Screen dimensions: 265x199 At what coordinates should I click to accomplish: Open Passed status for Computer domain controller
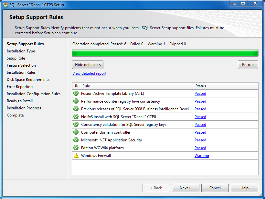pyautogui.click(x=200, y=132)
